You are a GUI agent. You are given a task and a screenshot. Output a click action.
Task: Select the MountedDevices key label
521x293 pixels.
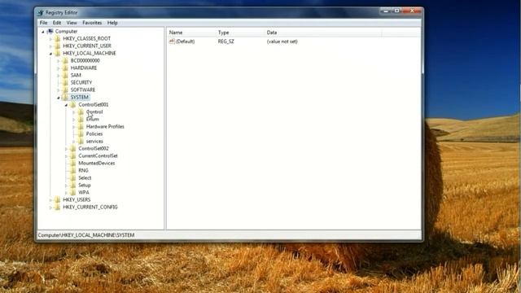pyautogui.click(x=97, y=163)
